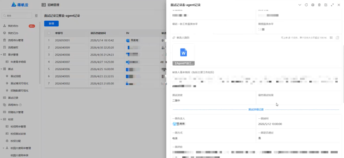Close the 面试记录表-agent记录 panel
344x158 pixels.
(339, 5)
